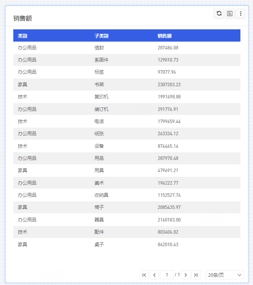Select the 书架 subcategory cell
This screenshot has height=285, width=253.
(x=99, y=85)
